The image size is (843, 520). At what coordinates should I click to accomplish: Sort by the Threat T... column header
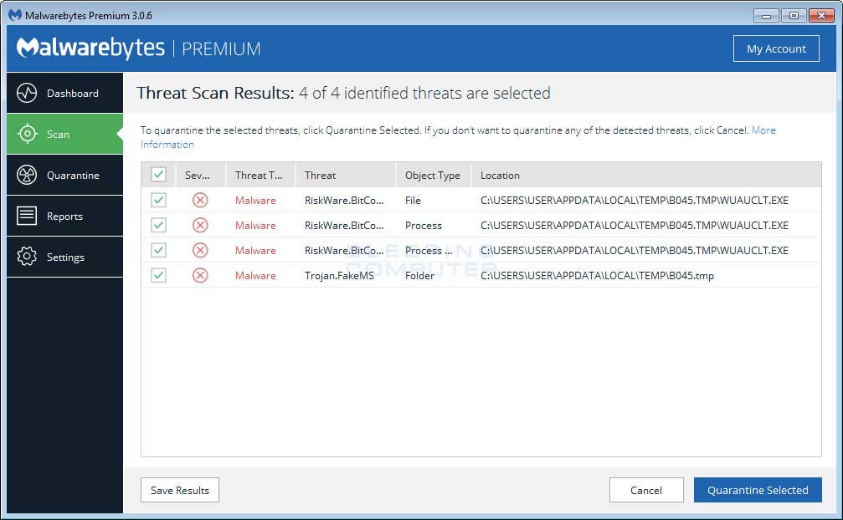pos(260,175)
